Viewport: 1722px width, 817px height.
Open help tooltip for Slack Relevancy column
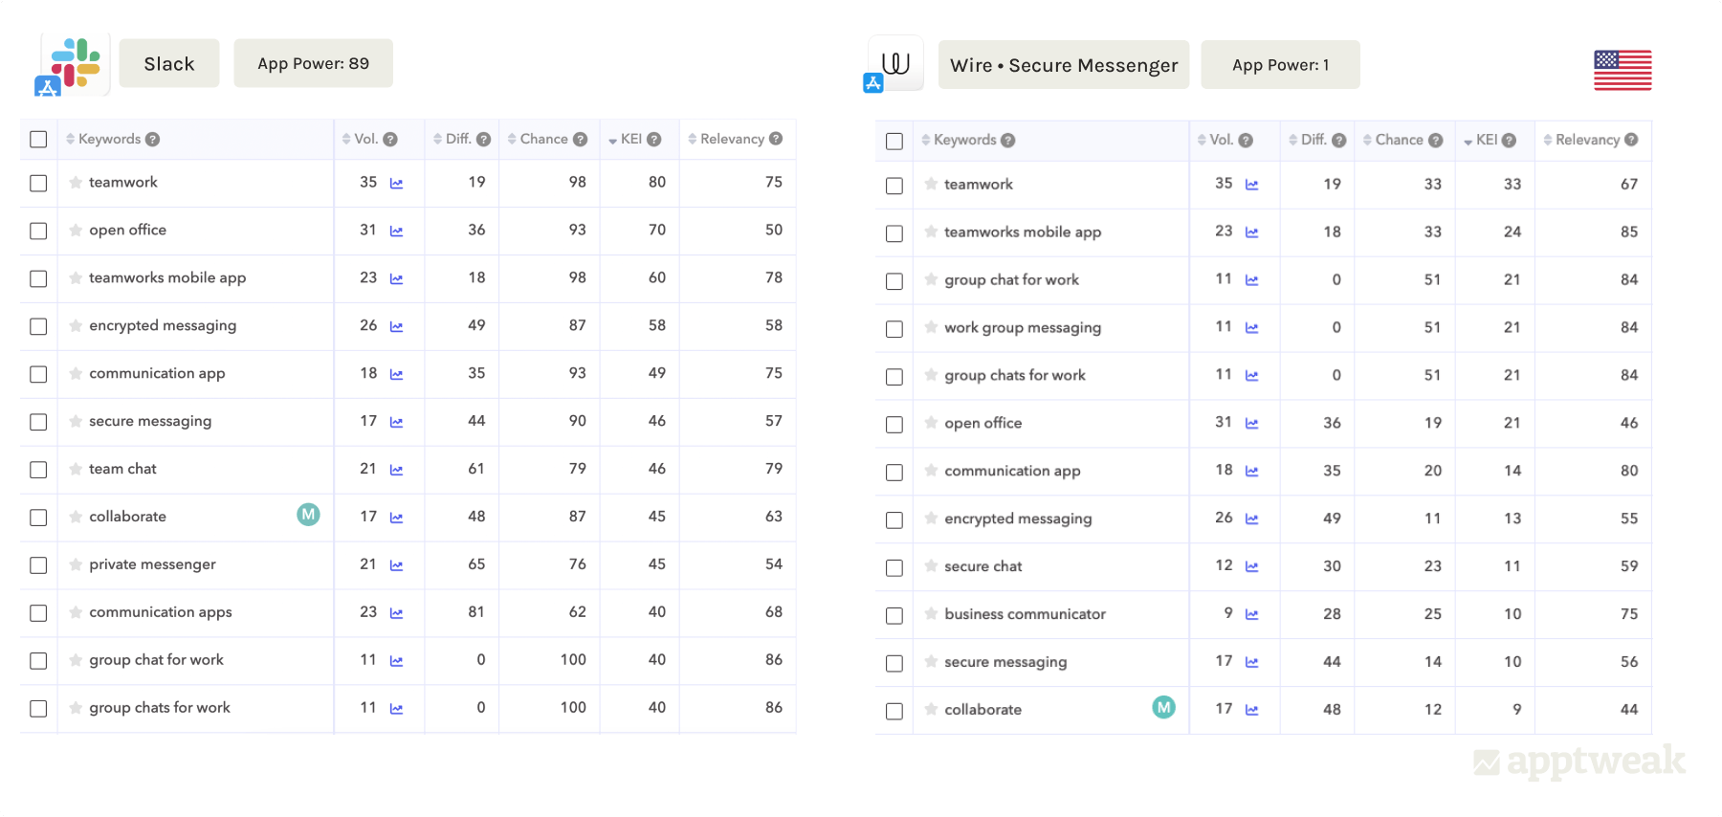point(776,139)
